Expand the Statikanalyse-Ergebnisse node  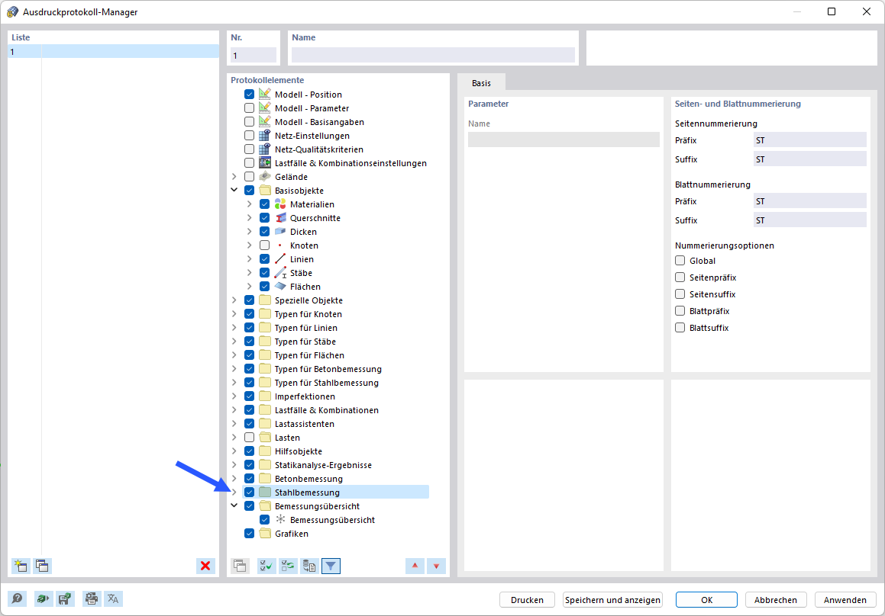coord(234,464)
